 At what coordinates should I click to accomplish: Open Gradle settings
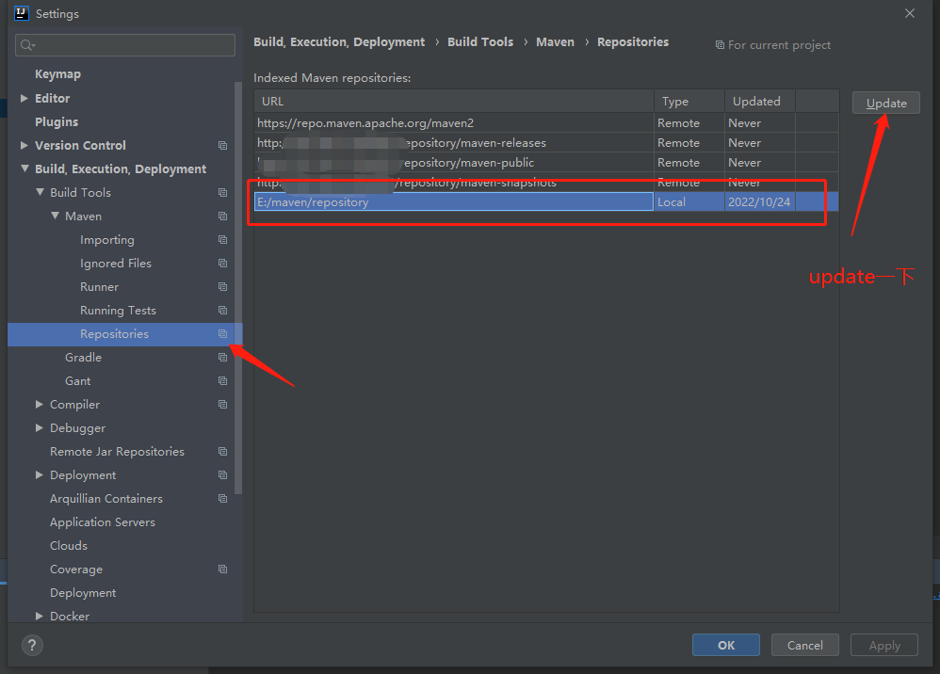coord(83,357)
